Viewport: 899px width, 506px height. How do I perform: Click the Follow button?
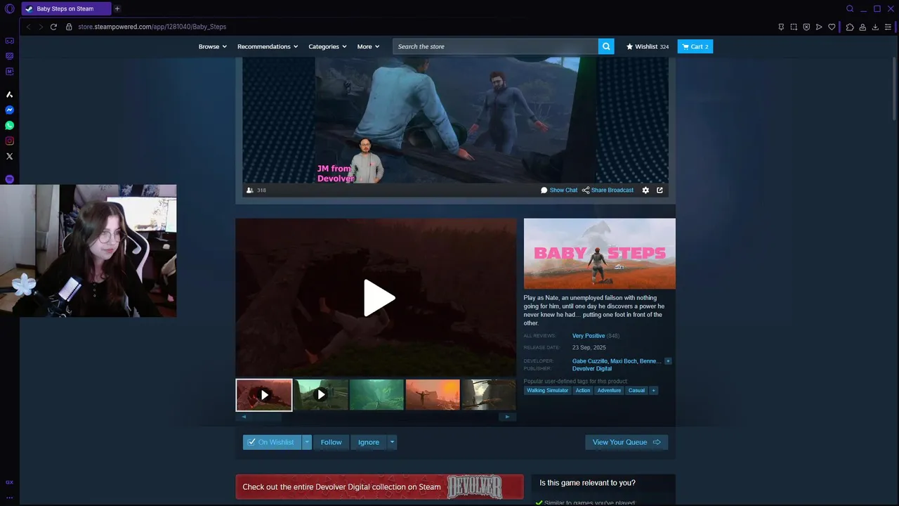click(x=331, y=442)
